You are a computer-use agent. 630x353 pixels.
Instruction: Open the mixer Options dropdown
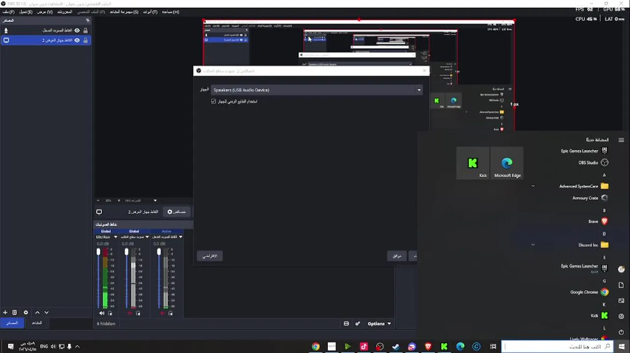[379, 324]
